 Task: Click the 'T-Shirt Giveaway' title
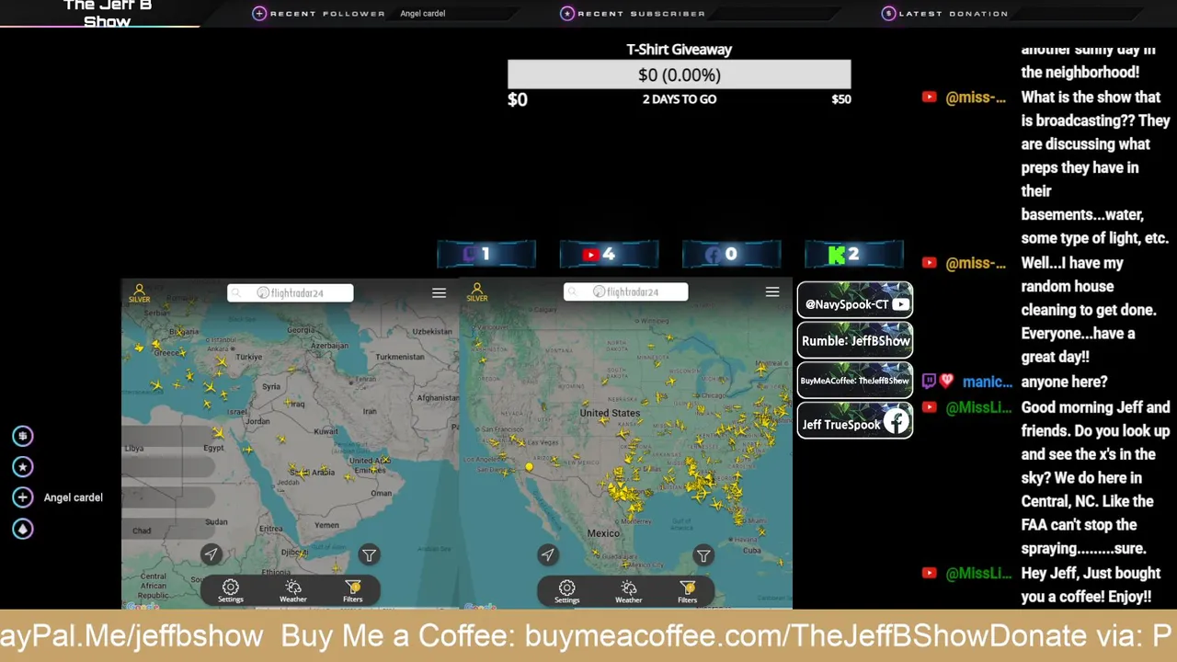(x=680, y=50)
